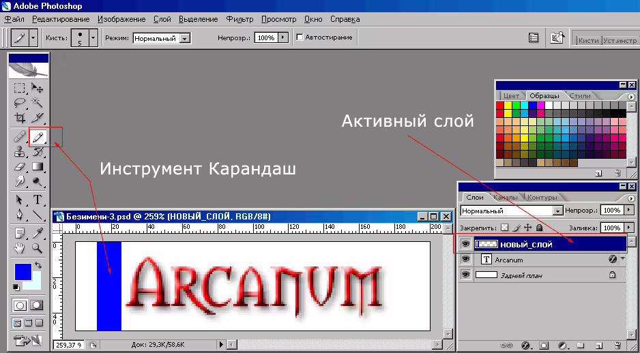The width and height of the screenshot is (640, 353).
Task: Select the Gradient tool
Action: pos(38,166)
